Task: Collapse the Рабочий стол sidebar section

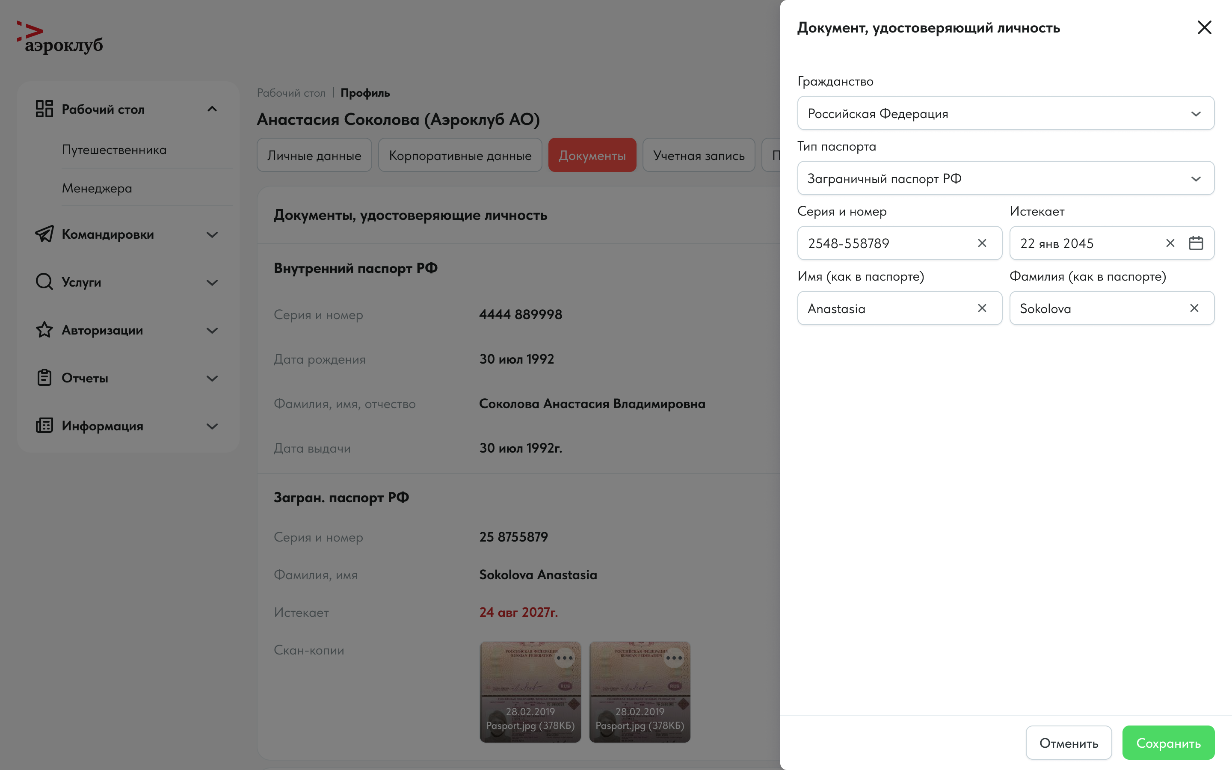Action: click(212, 109)
